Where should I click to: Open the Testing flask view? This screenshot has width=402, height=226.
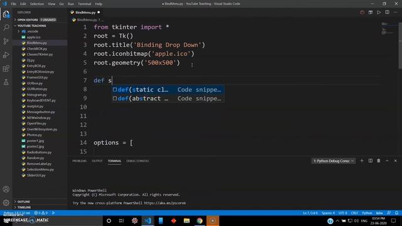click(x=6, y=82)
